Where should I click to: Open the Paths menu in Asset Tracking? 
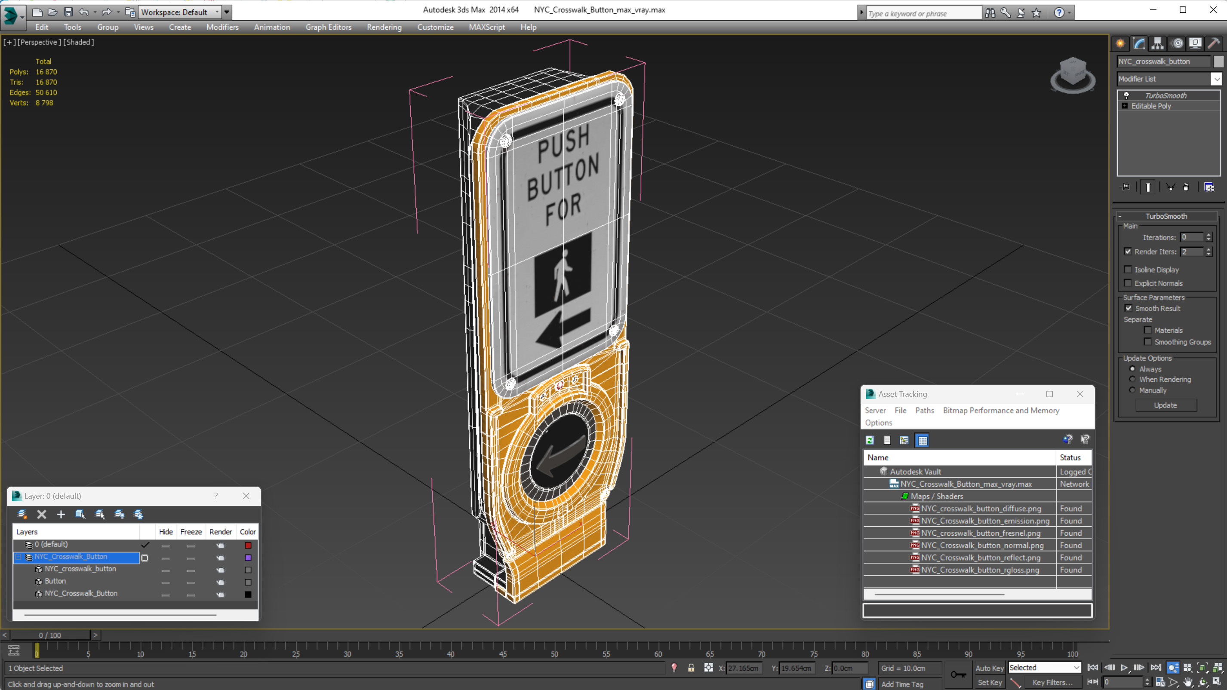924,410
